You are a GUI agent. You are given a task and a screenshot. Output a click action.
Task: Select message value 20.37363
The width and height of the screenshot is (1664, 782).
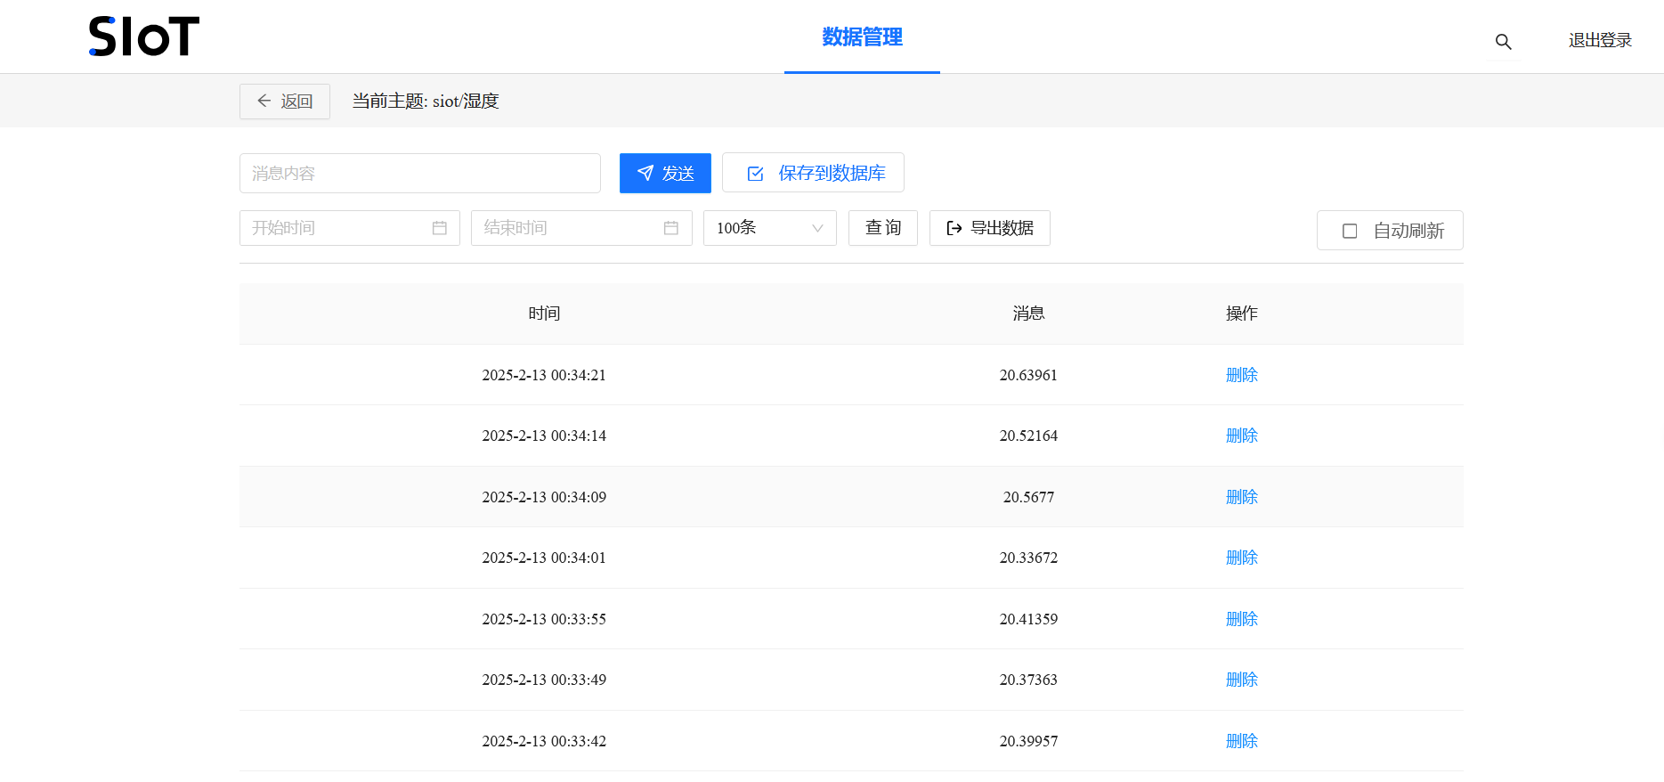point(1028,680)
